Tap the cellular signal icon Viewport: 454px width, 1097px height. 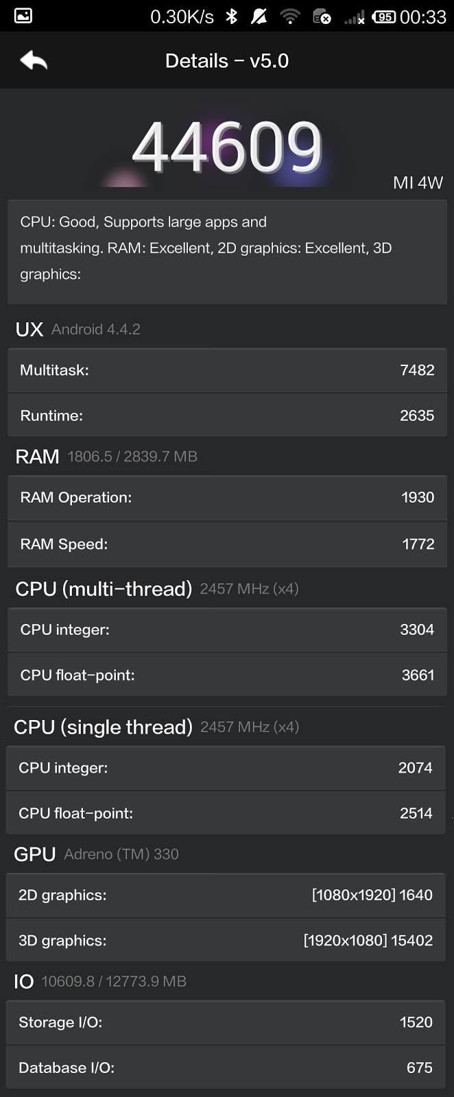point(355,18)
